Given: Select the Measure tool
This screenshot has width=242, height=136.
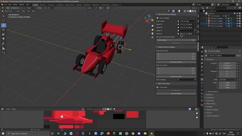Looking at the screenshot, I should tap(3, 48).
